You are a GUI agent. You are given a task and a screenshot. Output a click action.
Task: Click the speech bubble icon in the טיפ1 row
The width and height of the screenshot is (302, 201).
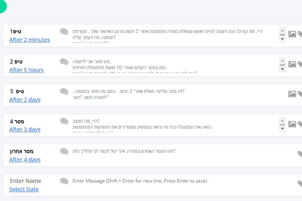click(x=64, y=31)
